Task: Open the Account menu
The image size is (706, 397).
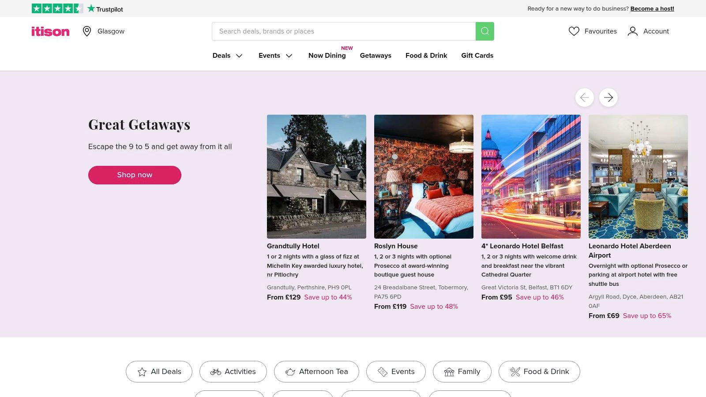Action: pos(656,31)
